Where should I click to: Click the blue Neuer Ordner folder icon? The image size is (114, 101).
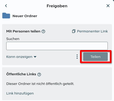[x=6, y=16]
